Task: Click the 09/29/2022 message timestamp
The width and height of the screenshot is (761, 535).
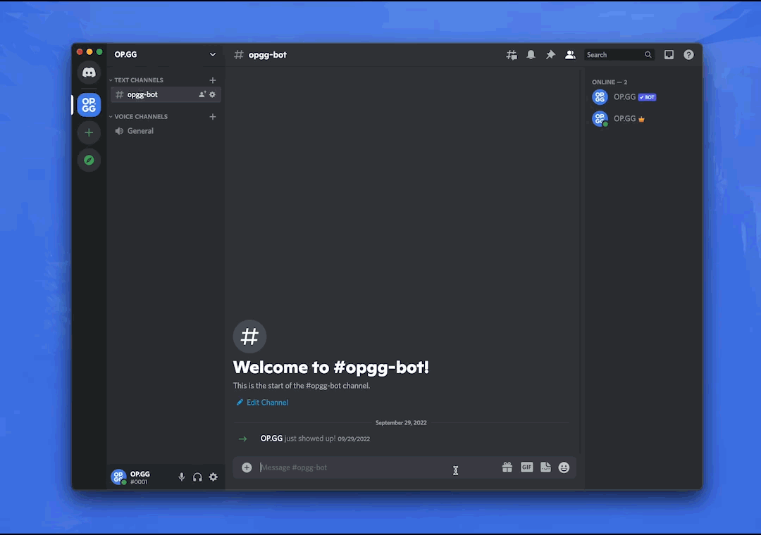Action: pos(354,439)
